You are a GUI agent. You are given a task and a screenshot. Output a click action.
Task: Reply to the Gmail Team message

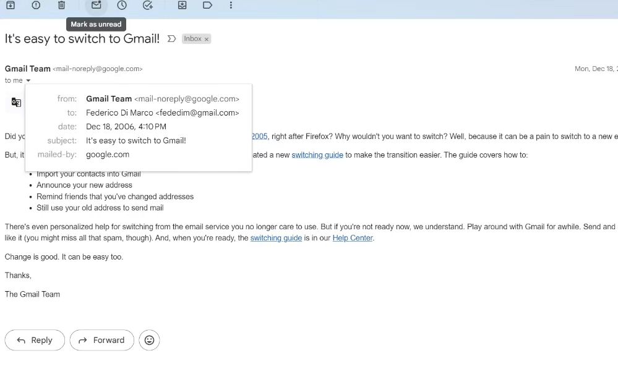click(x=35, y=340)
